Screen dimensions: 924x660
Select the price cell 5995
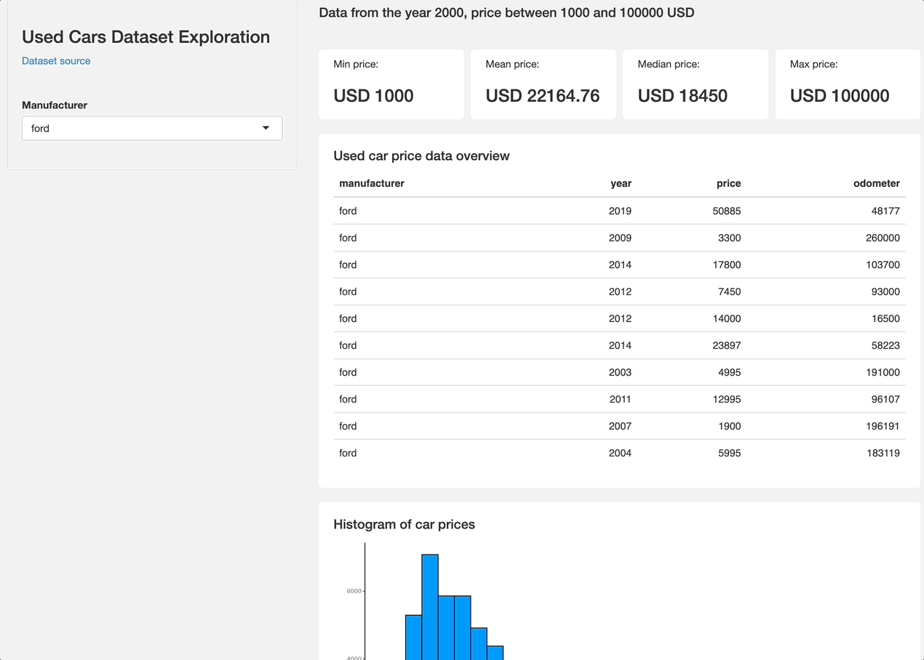point(730,453)
